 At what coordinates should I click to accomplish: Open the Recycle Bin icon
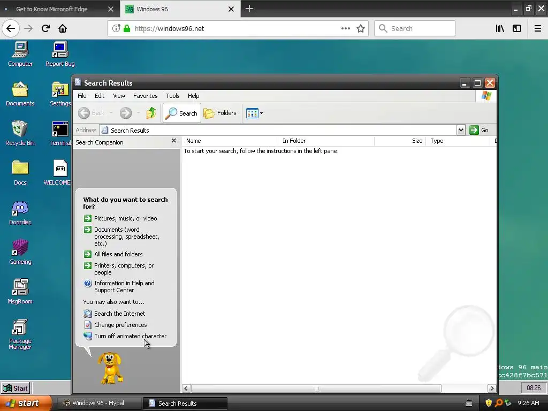20,133
